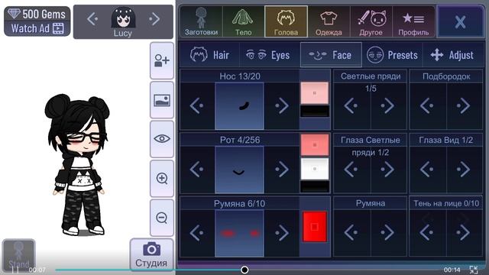Viewport: 489px width, 275px height.
Task: Click the video progress slider handle
Action: pos(244,270)
